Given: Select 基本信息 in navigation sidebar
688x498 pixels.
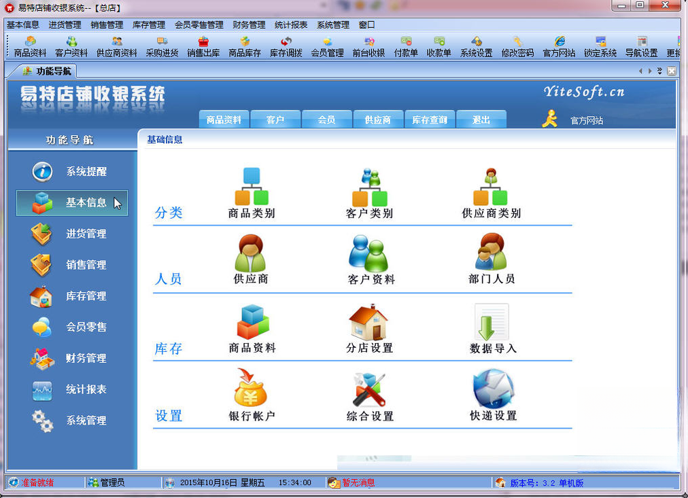Looking at the screenshot, I should click(x=72, y=203).
